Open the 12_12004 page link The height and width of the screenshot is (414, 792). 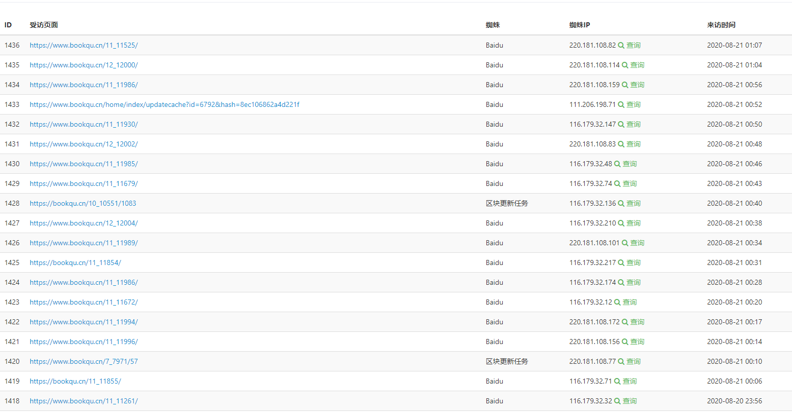84,223
